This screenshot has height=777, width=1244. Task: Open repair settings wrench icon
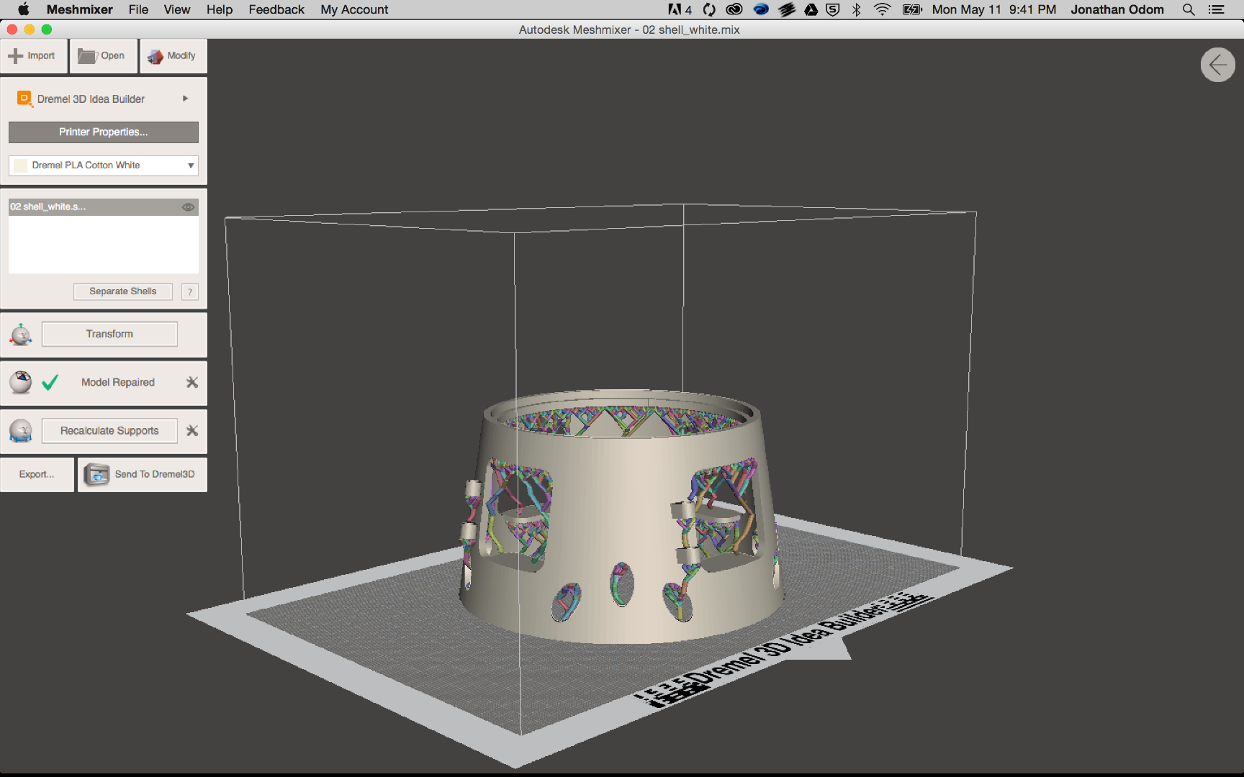coord(192,382)
